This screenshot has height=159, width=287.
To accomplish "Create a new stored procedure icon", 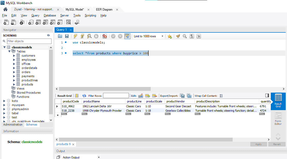I will [53, 22].
